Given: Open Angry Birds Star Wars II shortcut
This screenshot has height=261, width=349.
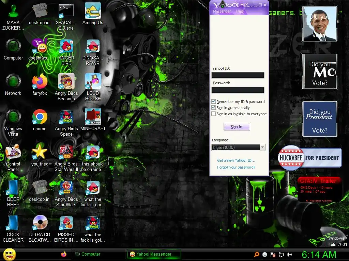Looking at the screenshot, I should [x=66, y=158].
